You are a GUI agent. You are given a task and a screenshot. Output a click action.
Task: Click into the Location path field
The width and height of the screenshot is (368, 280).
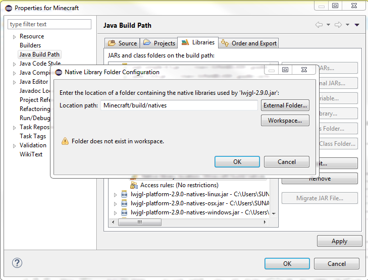click(179, 105)
